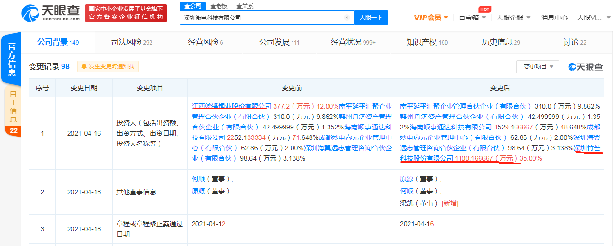Viewport: 613px width, 246px height.
Task: Open the 变更项目 filter dropdown
Action: 537,67
